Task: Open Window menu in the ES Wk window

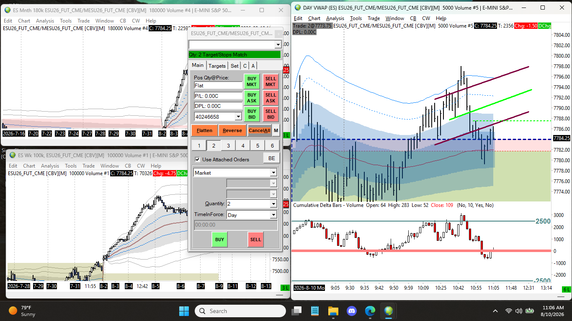Action: click(110, 166)
